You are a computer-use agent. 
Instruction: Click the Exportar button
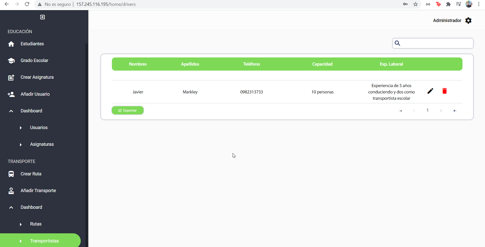coord(128,110)
